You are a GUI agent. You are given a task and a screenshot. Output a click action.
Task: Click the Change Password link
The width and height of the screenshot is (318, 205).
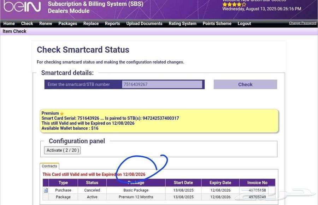click(x=302, y=23)
